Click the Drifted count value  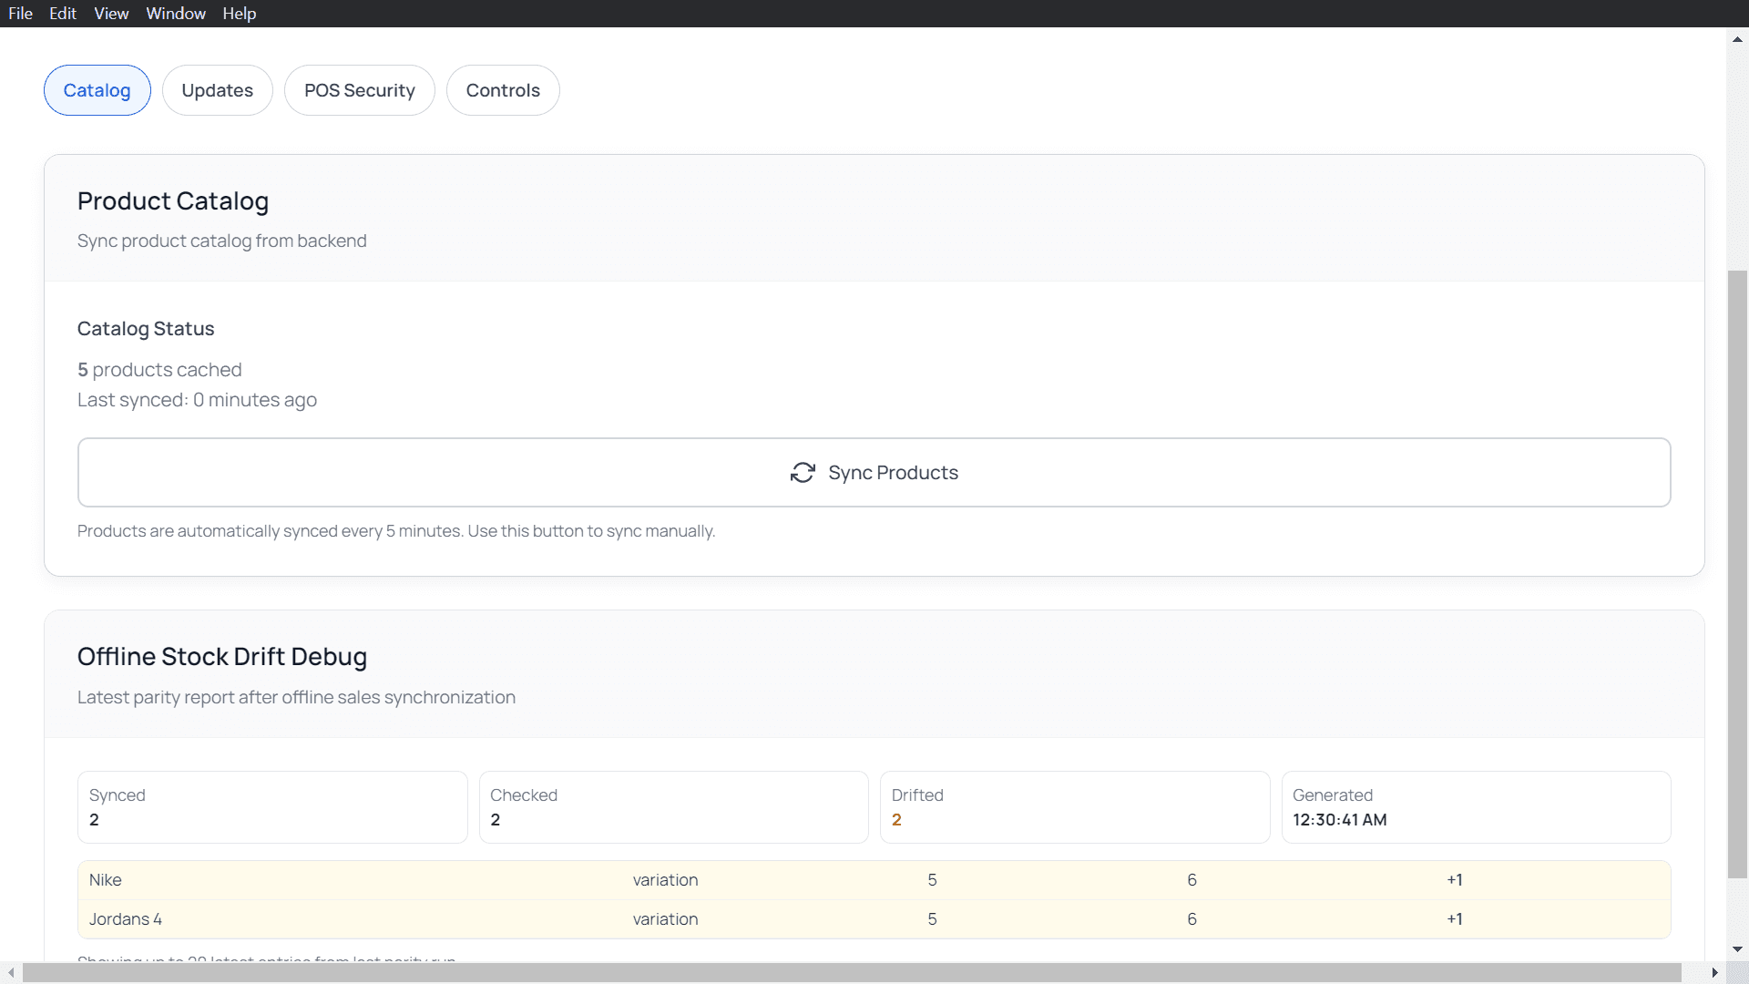[896, 820]
